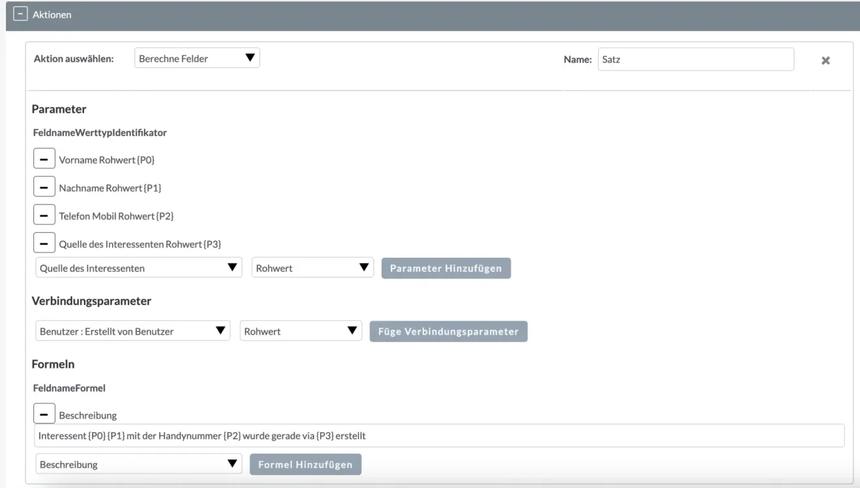Viewport: 860px width, 488px height.
Task: Delete the Beschreibung formula entry
Action: (44, 414)
